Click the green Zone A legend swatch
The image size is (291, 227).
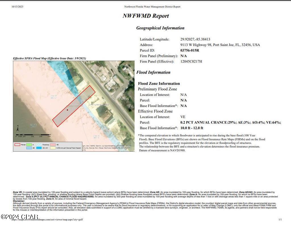pyautogui.click(x=29, y=144)
